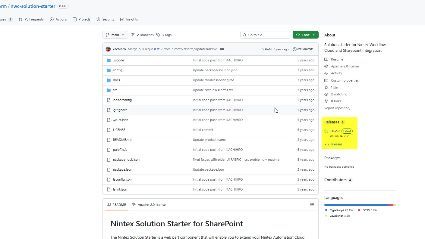
Task: Click the gulpfile.js file icon
Action: click(109, 150)
